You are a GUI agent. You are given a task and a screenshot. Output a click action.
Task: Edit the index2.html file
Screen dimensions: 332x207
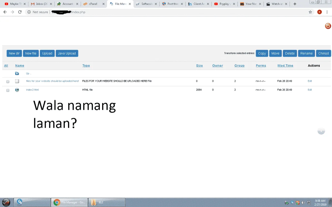point(310,90)
